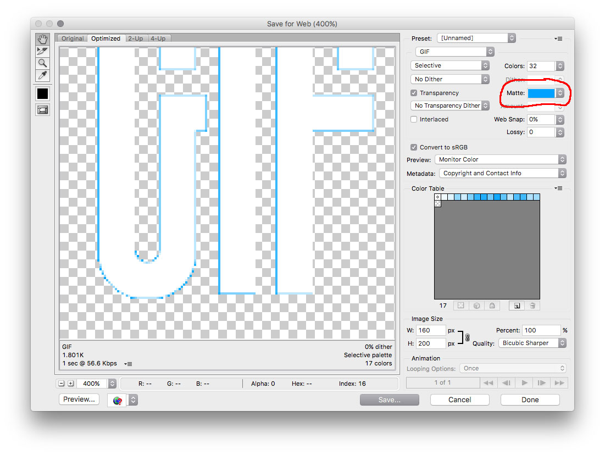Click the Done button

pos(529,400)
